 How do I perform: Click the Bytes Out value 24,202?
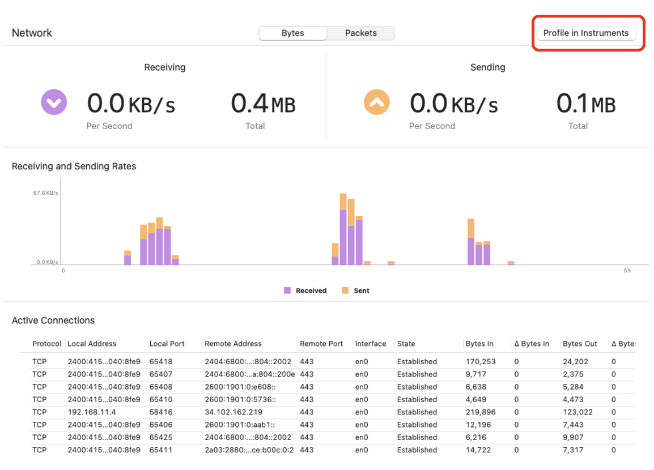[575, 362]
